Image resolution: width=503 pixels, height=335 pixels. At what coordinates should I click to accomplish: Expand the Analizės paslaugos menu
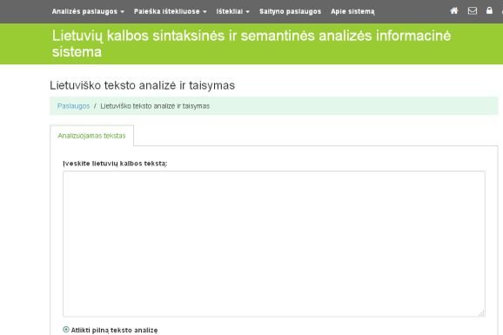(x=88, y=11)
